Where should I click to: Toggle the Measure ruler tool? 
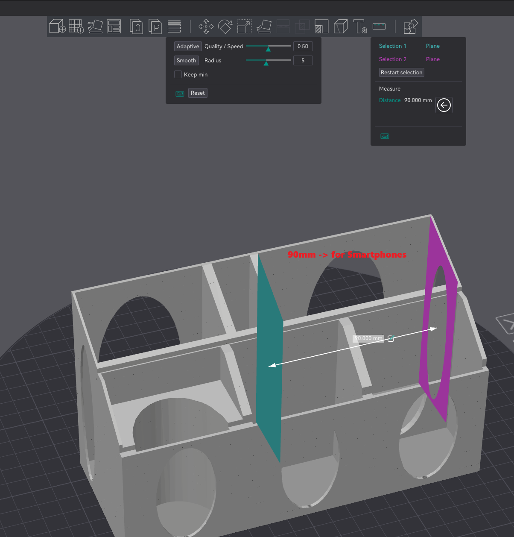click(x=379, y=26)
